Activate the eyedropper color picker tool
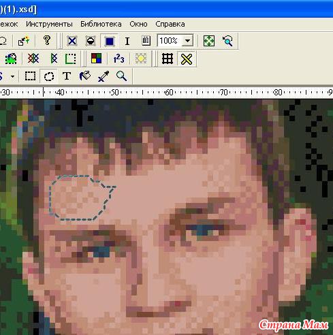This screenshot has height=335, width=333. 104,76
